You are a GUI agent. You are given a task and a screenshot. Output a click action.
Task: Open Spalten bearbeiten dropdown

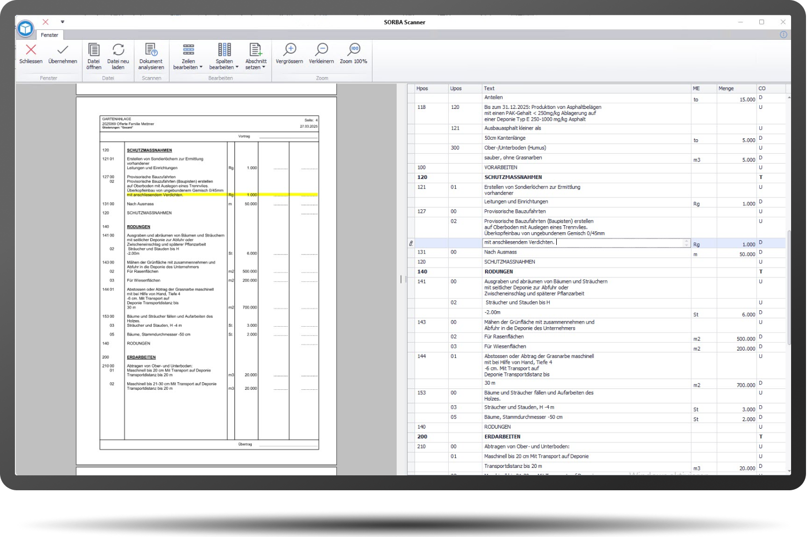[x=224, y=56]
